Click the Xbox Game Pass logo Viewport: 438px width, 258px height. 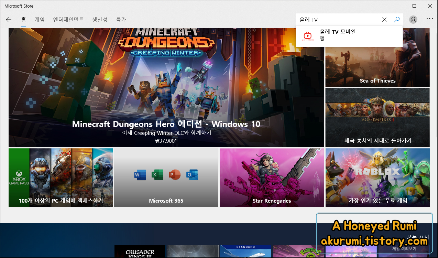(x=19, y=178)
